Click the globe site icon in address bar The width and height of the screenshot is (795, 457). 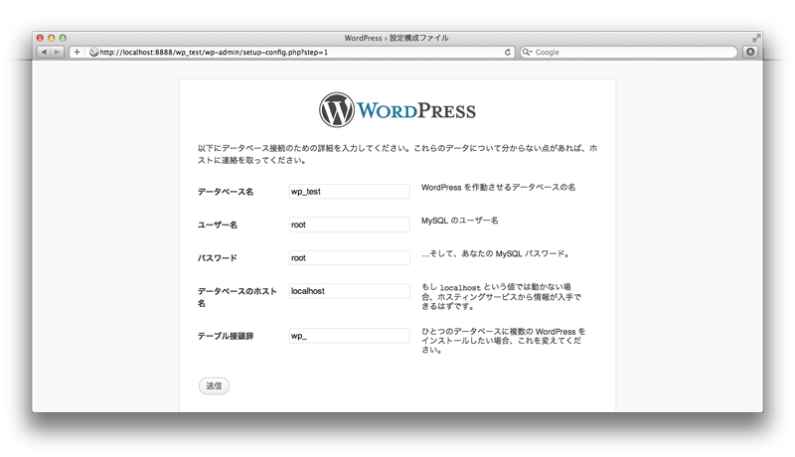tap(93, 52)
